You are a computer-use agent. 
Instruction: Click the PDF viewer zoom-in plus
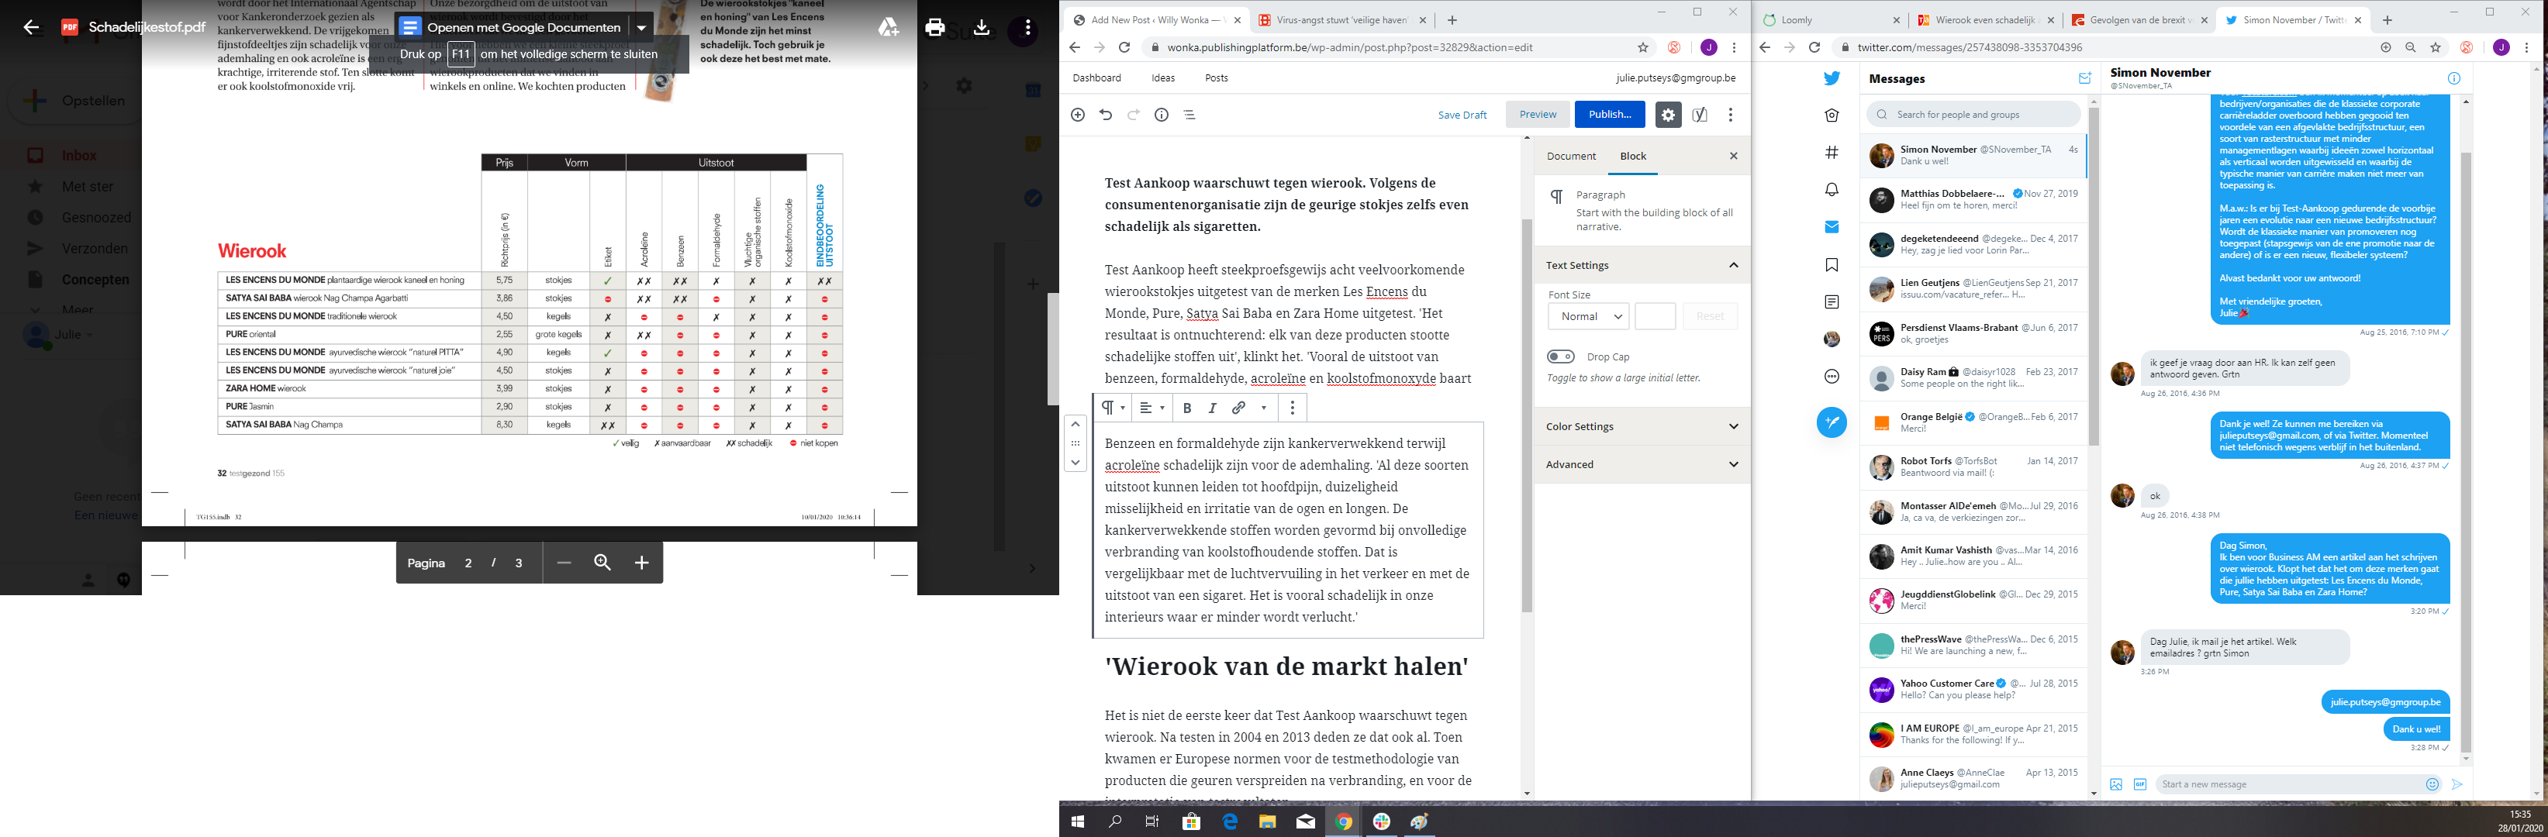pos(641,563)
